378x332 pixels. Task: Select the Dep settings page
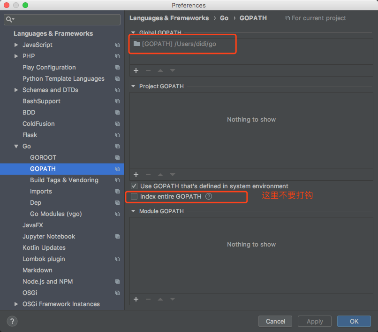pyautogui.click(x=36, y=202)
